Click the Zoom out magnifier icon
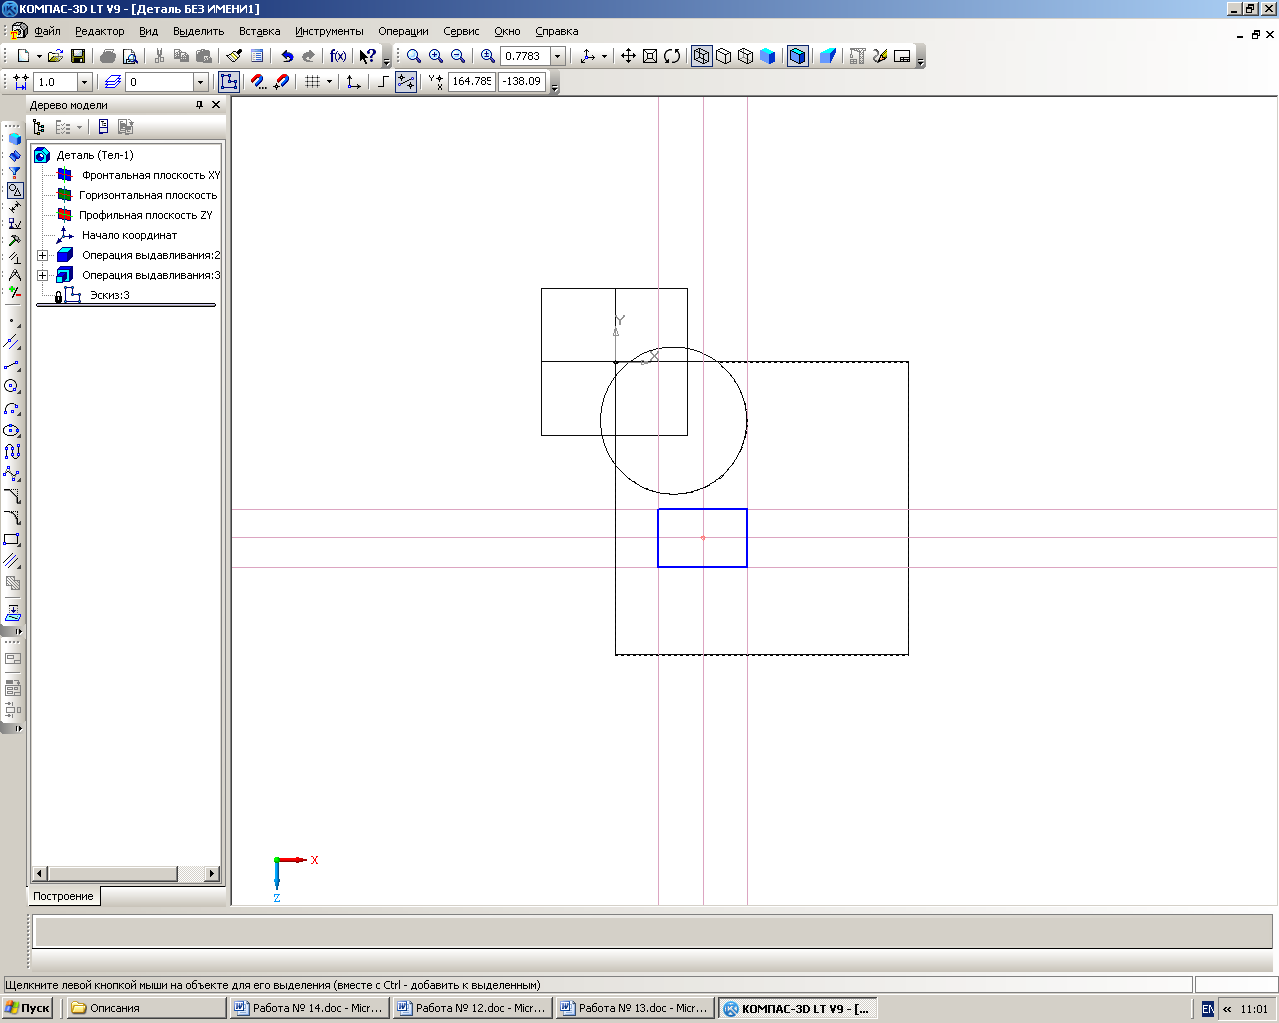 [x=458, y=56]
